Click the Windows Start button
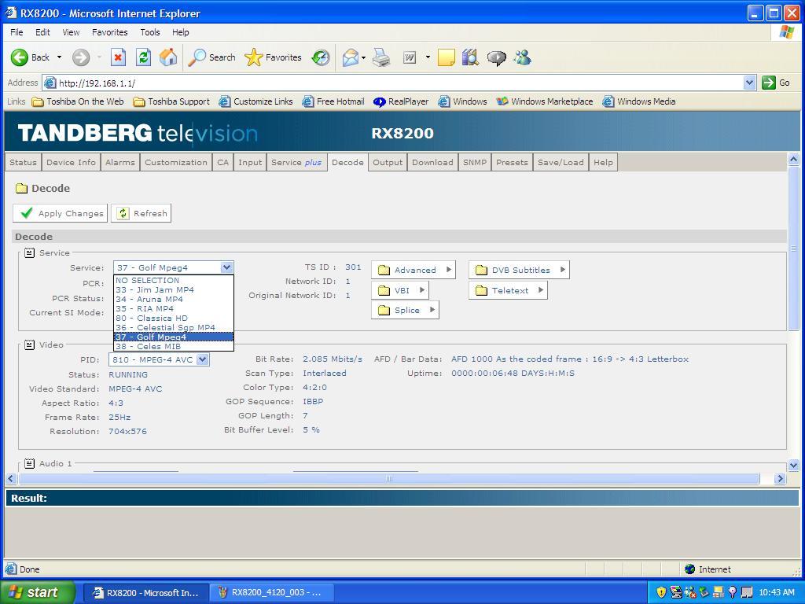The image size is (805, 604). 38,592
